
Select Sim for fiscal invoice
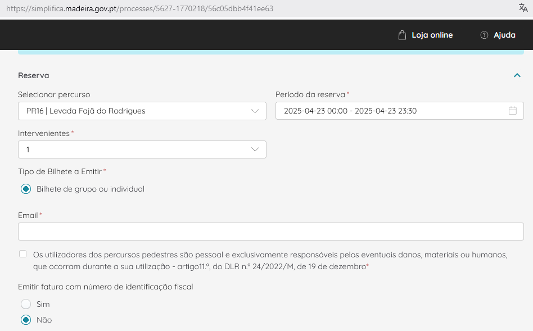[26, 304]
